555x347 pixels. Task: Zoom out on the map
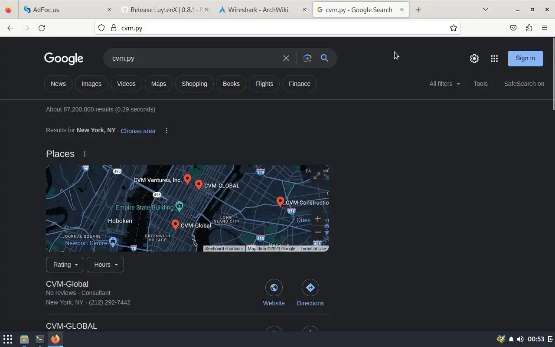pyautogui.click(x=318, y=232)
